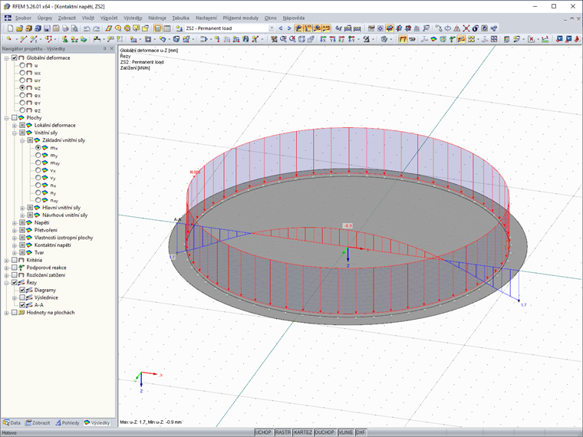The height and width of the screenshot is (437, 583).
Task: Uncheck the Diagramy checkbox under Řezy
Action: click(x=22, y=290)
